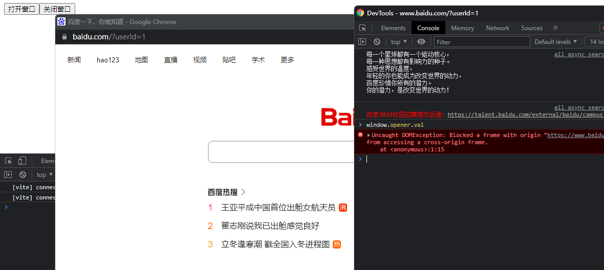Click the first [vite] console message

34,187
